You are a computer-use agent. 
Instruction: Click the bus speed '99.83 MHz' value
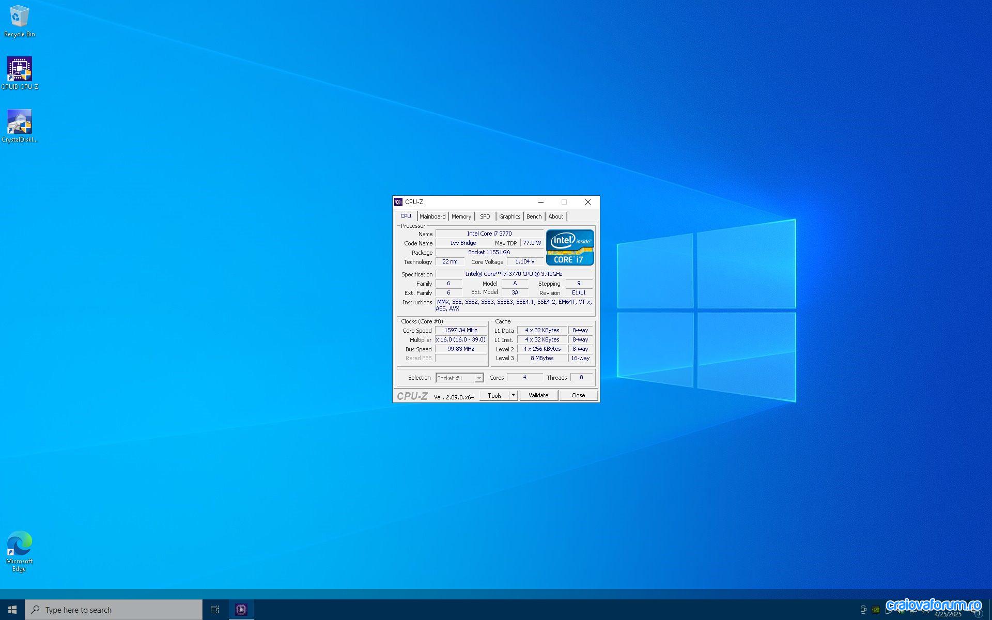point(461,349)
